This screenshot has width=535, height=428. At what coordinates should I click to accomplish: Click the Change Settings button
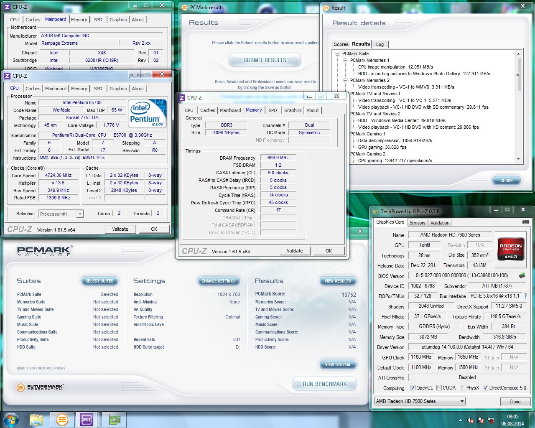219,281
